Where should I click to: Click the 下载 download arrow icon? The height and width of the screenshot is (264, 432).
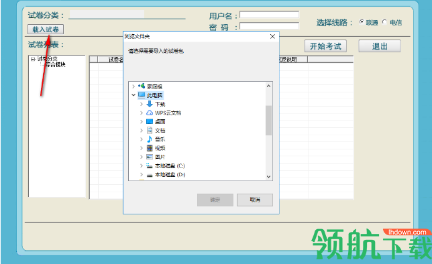[x=150, y=104]
